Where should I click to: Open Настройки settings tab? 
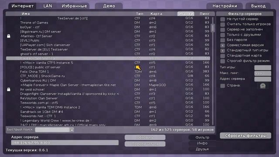pyautogui.click(x=225, y=6)
